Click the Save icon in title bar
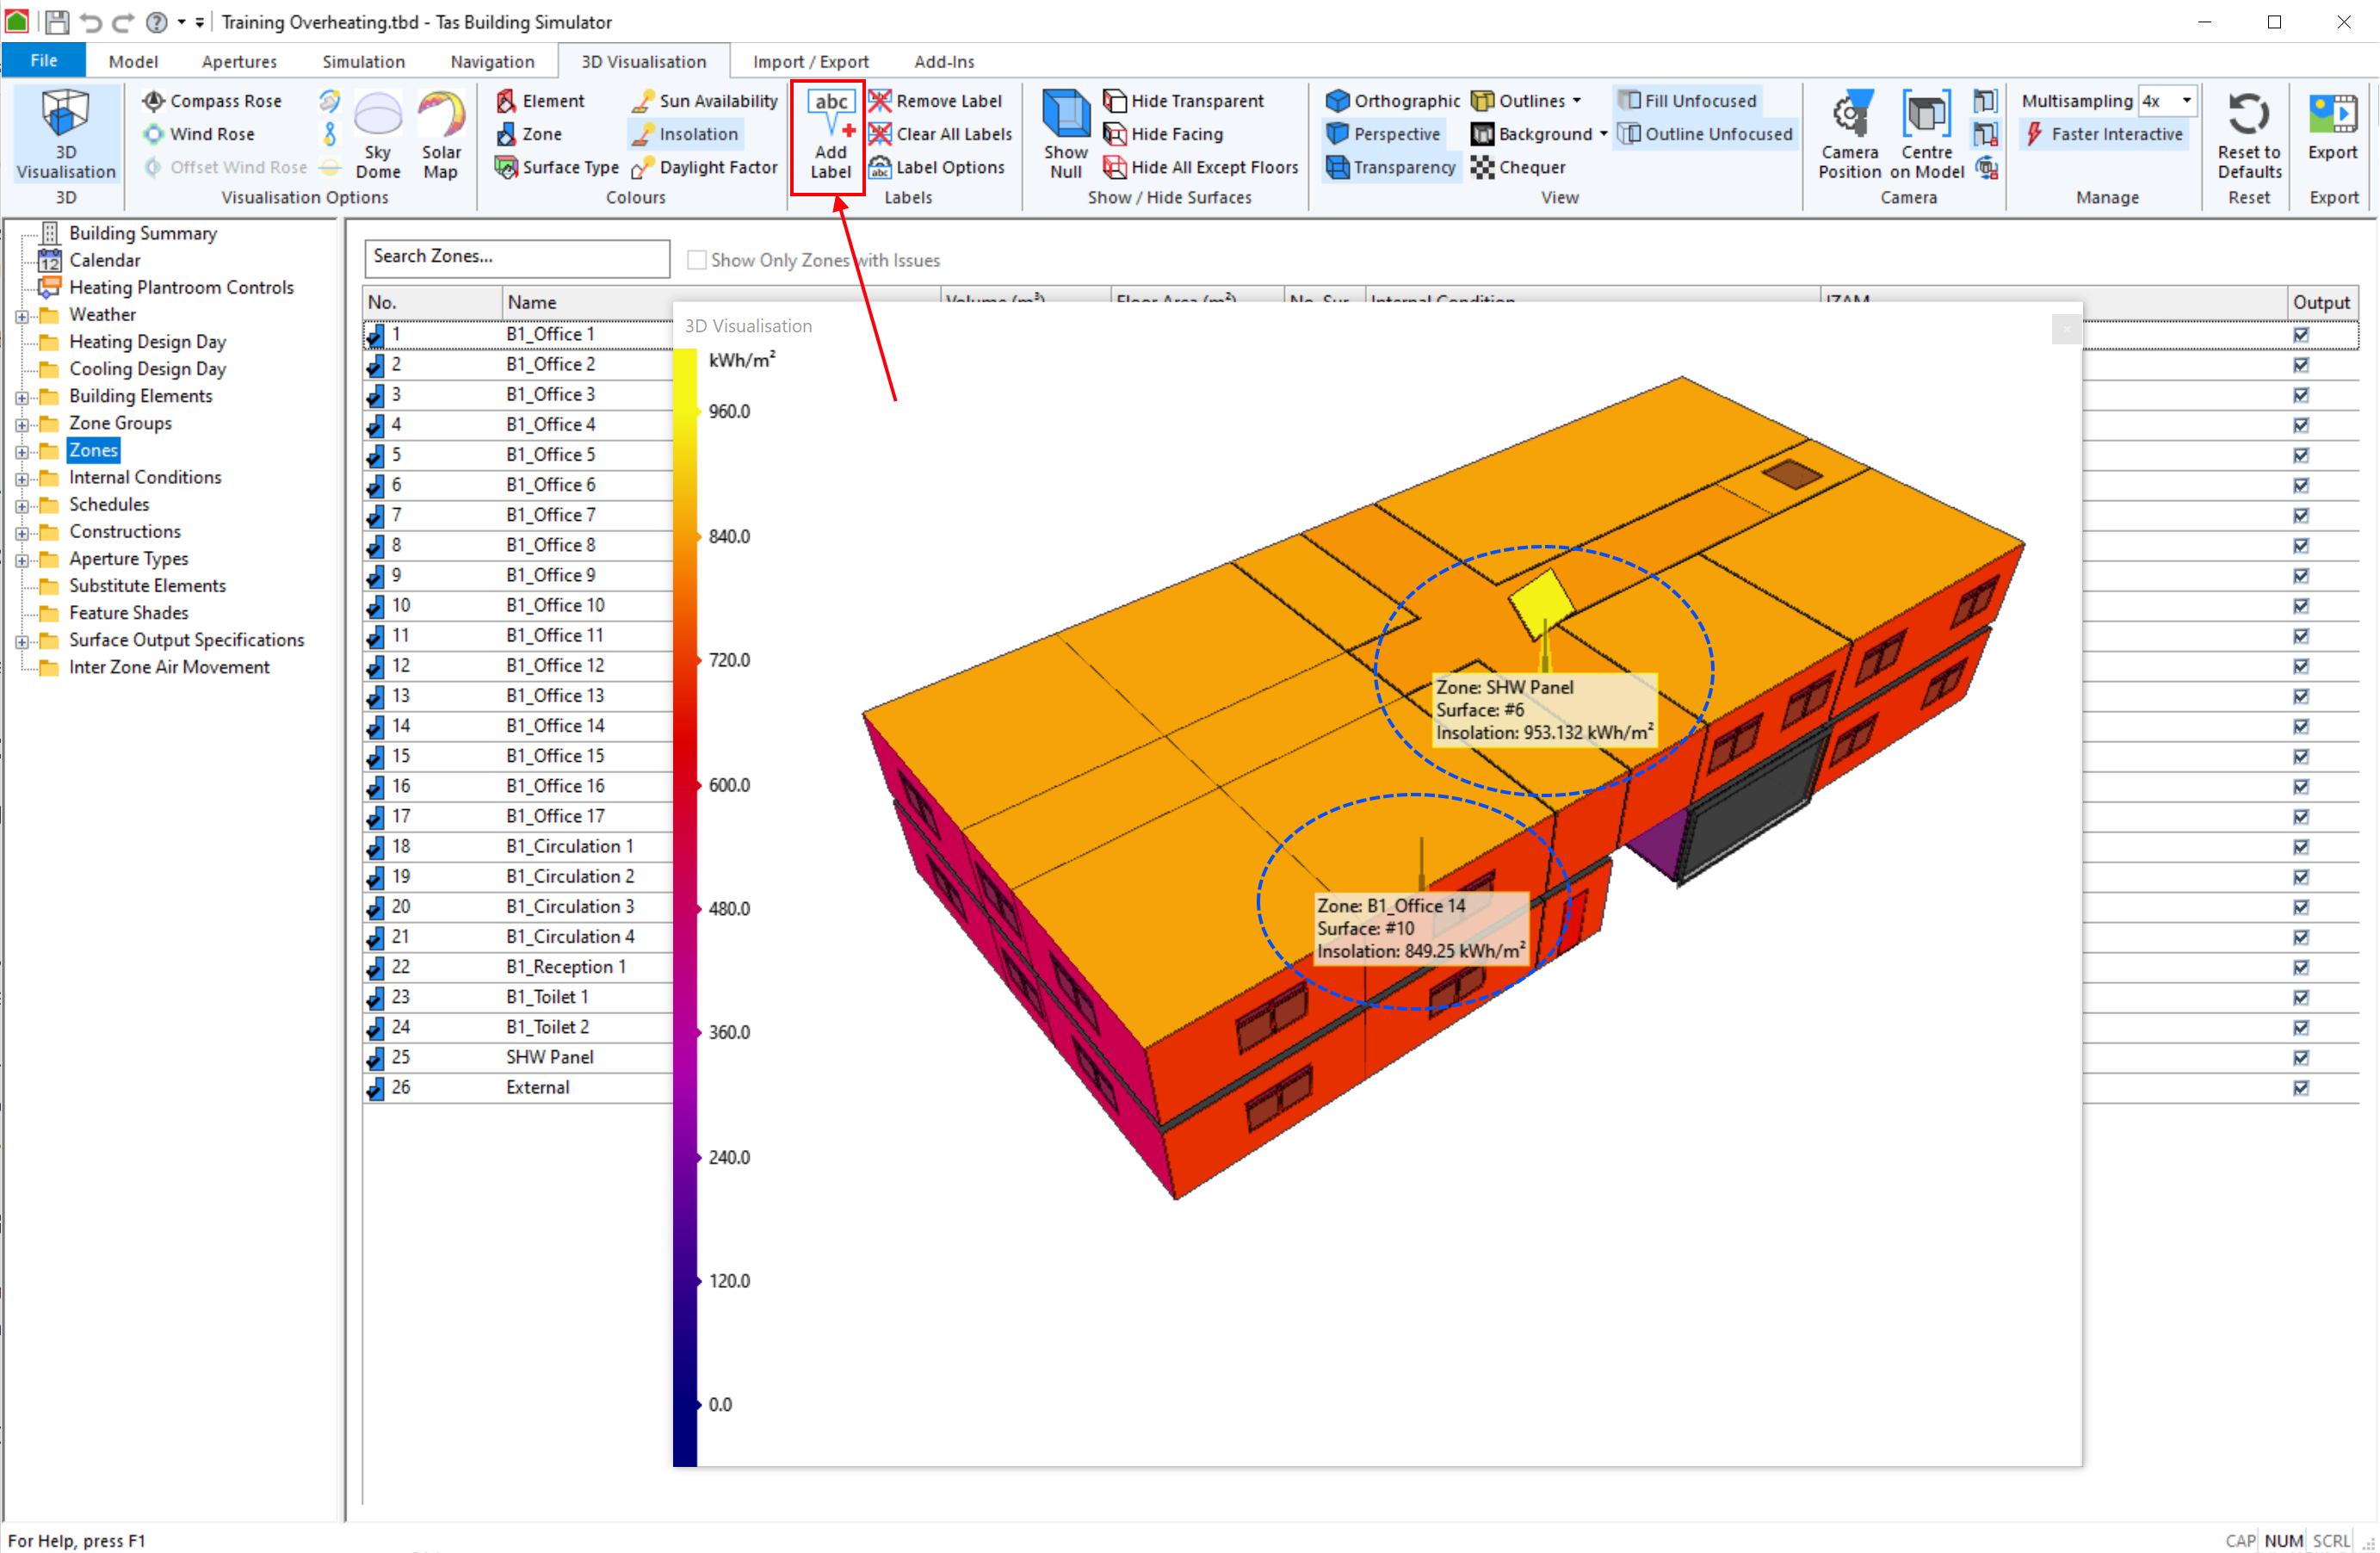This screenshot has width=2380, height=1553. 57,22
